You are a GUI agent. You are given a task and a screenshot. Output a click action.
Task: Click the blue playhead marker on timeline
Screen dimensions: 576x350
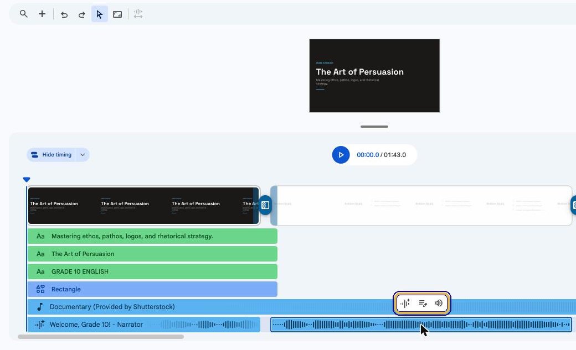[27, 180]
